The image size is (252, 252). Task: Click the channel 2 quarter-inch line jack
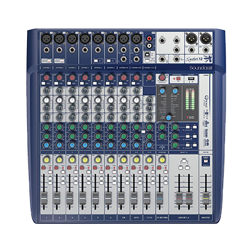[x=59, y=50]
